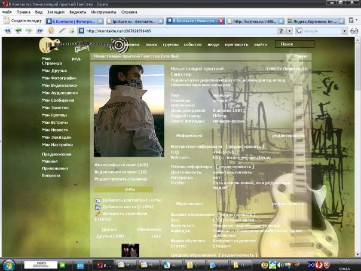The image size is (361, 271).
Task: Open люди link in VK header
Action: point(213,44)
